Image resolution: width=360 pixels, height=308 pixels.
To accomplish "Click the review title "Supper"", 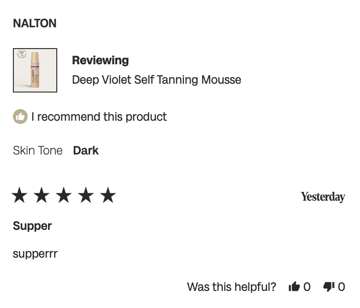I will (x=32, y=226).
